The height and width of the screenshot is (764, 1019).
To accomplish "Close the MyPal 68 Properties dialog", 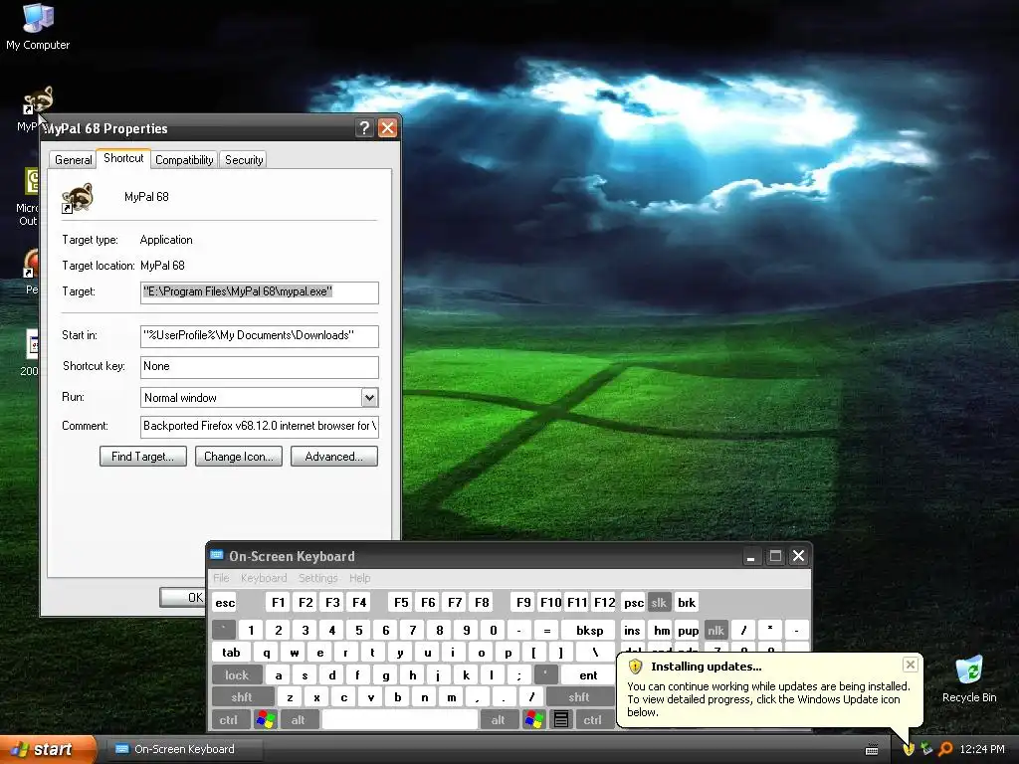I will tap(387, 128).
